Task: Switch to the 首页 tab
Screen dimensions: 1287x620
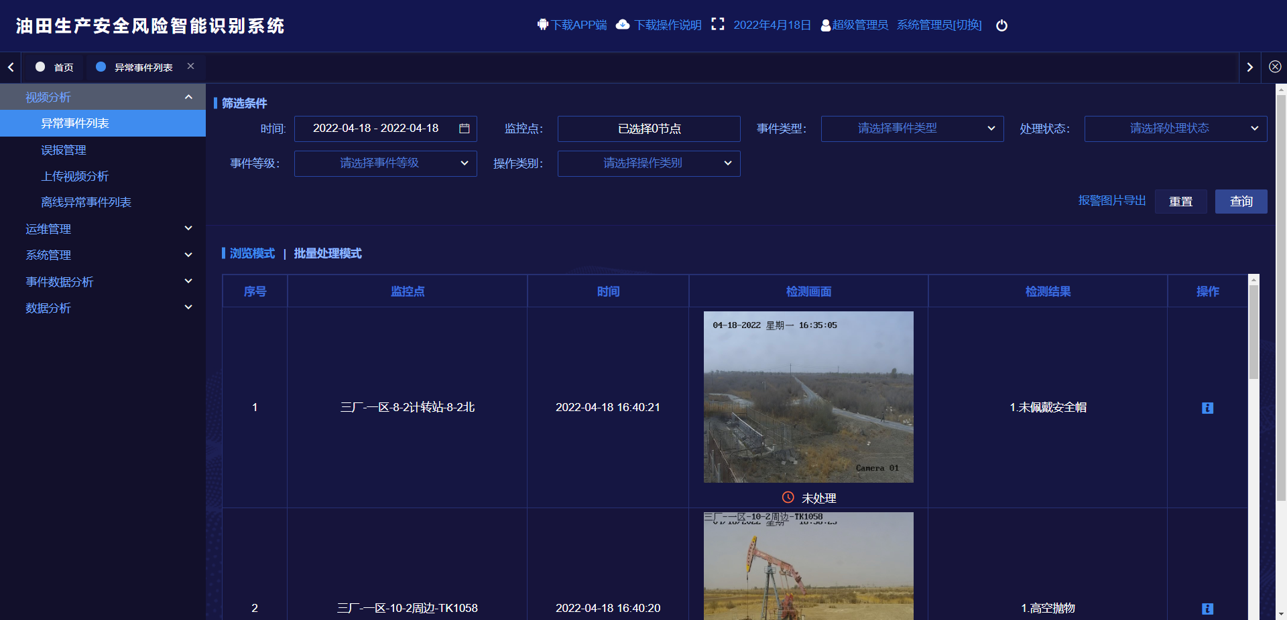Action: (x=55, y=67)
